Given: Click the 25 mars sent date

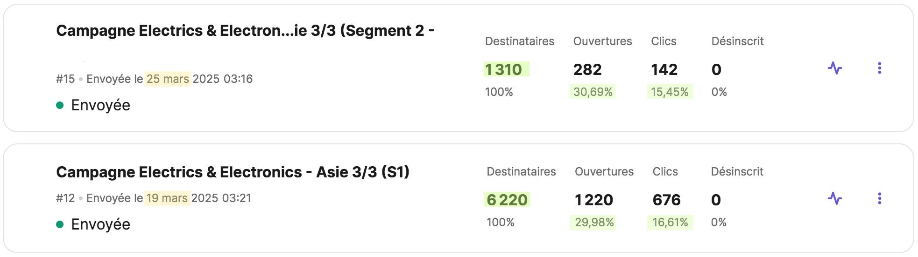Looking at the screenshot, I should [168, 79].
